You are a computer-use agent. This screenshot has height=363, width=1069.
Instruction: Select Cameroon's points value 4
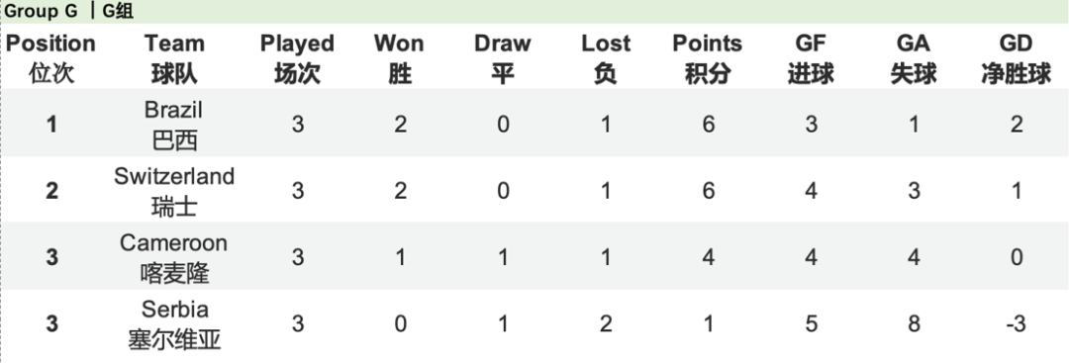point(708,257)
